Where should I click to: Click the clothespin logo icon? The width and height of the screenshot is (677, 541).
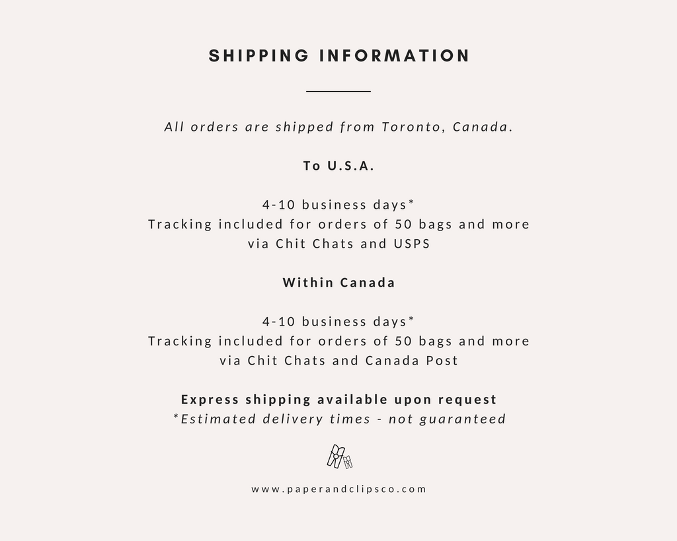click(x=340, y=456)
